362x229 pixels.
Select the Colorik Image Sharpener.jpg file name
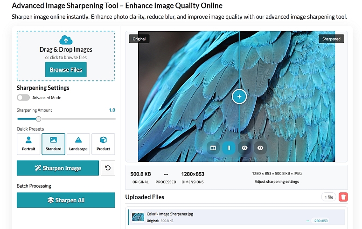click(x=170, y=214)
